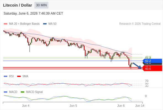Click the Jun 14 date axis marker
The image size is (163, 110).
(x=140, y=106)
